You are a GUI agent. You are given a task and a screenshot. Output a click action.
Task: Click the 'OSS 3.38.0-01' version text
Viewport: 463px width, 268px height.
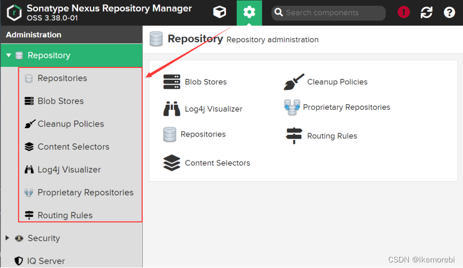[52, 18]
